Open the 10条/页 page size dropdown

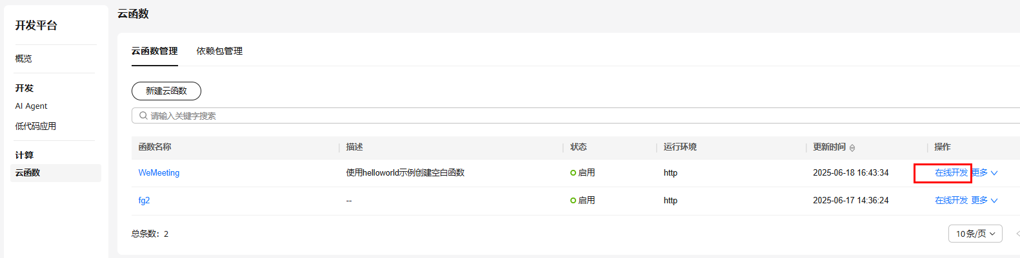[x=975, y=234]
